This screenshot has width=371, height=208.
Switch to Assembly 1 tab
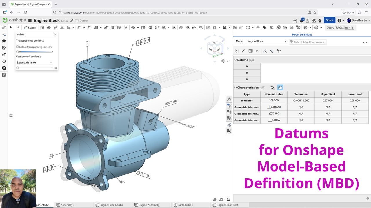(66, 205)
